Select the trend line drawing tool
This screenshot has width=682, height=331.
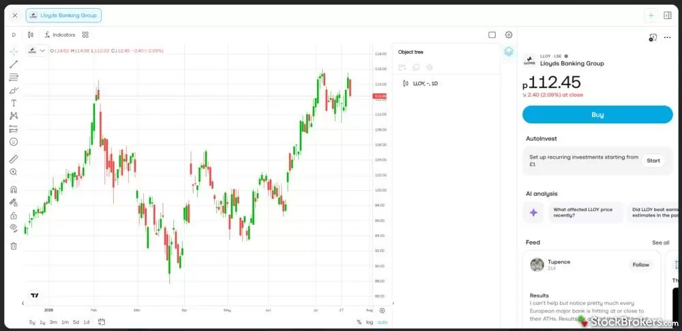tap(14, 65)
